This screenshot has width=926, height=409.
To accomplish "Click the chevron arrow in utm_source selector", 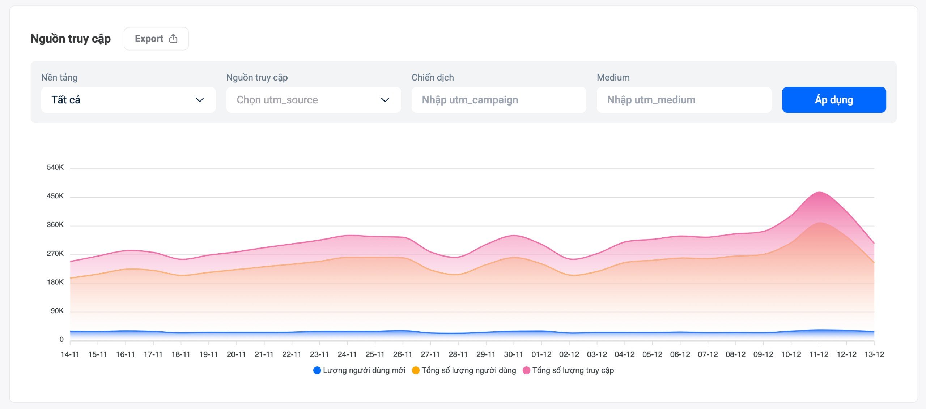I will coord(385,100).
